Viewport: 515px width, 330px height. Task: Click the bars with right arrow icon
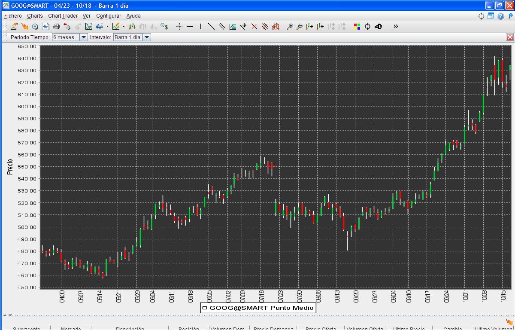[310, 26]
